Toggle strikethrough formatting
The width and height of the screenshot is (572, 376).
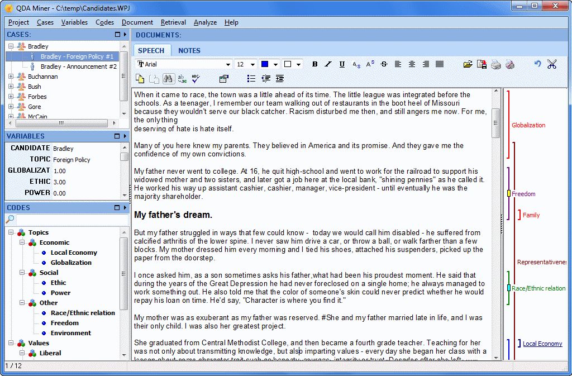coord(383,64)
